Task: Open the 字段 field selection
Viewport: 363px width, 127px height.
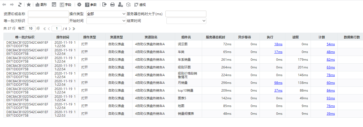Action: coord(66,5)
